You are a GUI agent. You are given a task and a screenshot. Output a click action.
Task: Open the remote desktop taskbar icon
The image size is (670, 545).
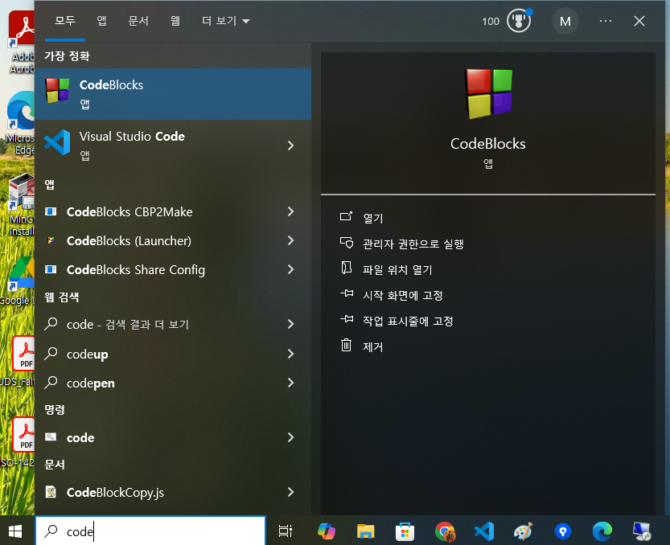coord(642,531)
